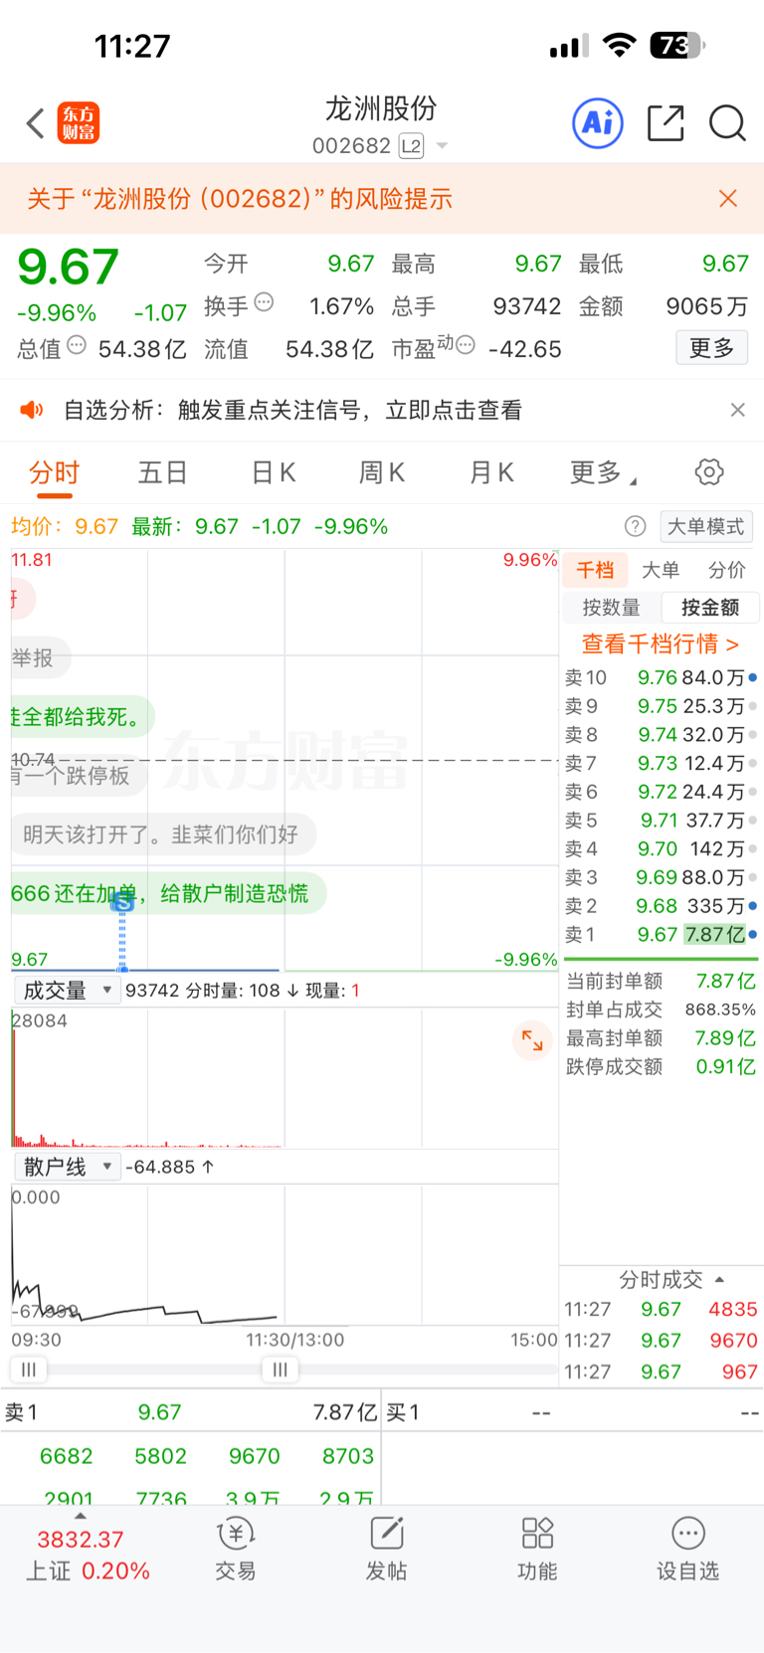The height and width of the screenshot is (1653, 764).
Task: Tap the comment bubble 明天该打开了
Action: click(x=163, y=834)
